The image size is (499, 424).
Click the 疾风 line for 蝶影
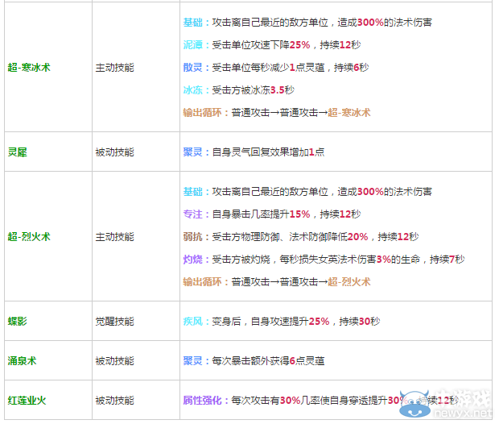click(x=282, y=322)
